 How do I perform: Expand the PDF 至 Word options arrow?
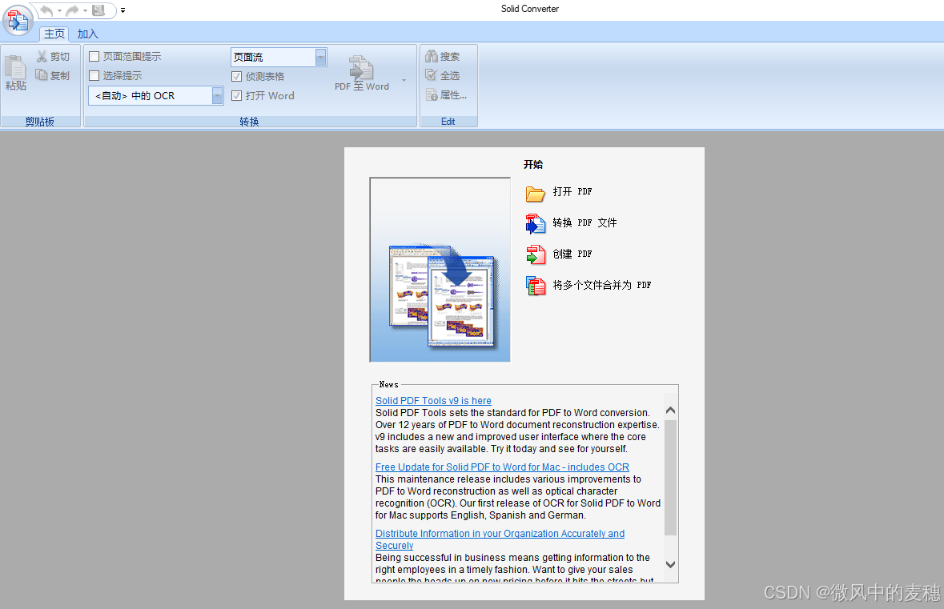(404, 80)
